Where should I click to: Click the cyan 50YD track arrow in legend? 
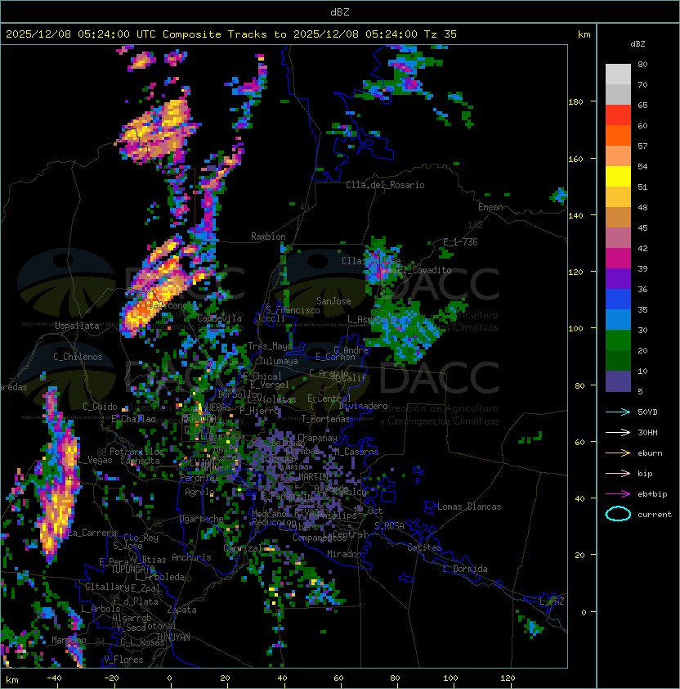pos(618,412)
